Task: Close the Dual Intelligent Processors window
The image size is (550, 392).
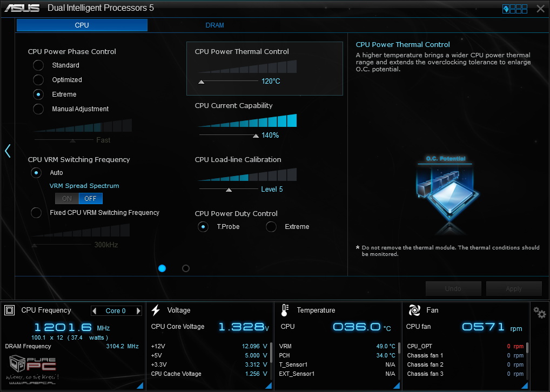Action: (540, 9)
